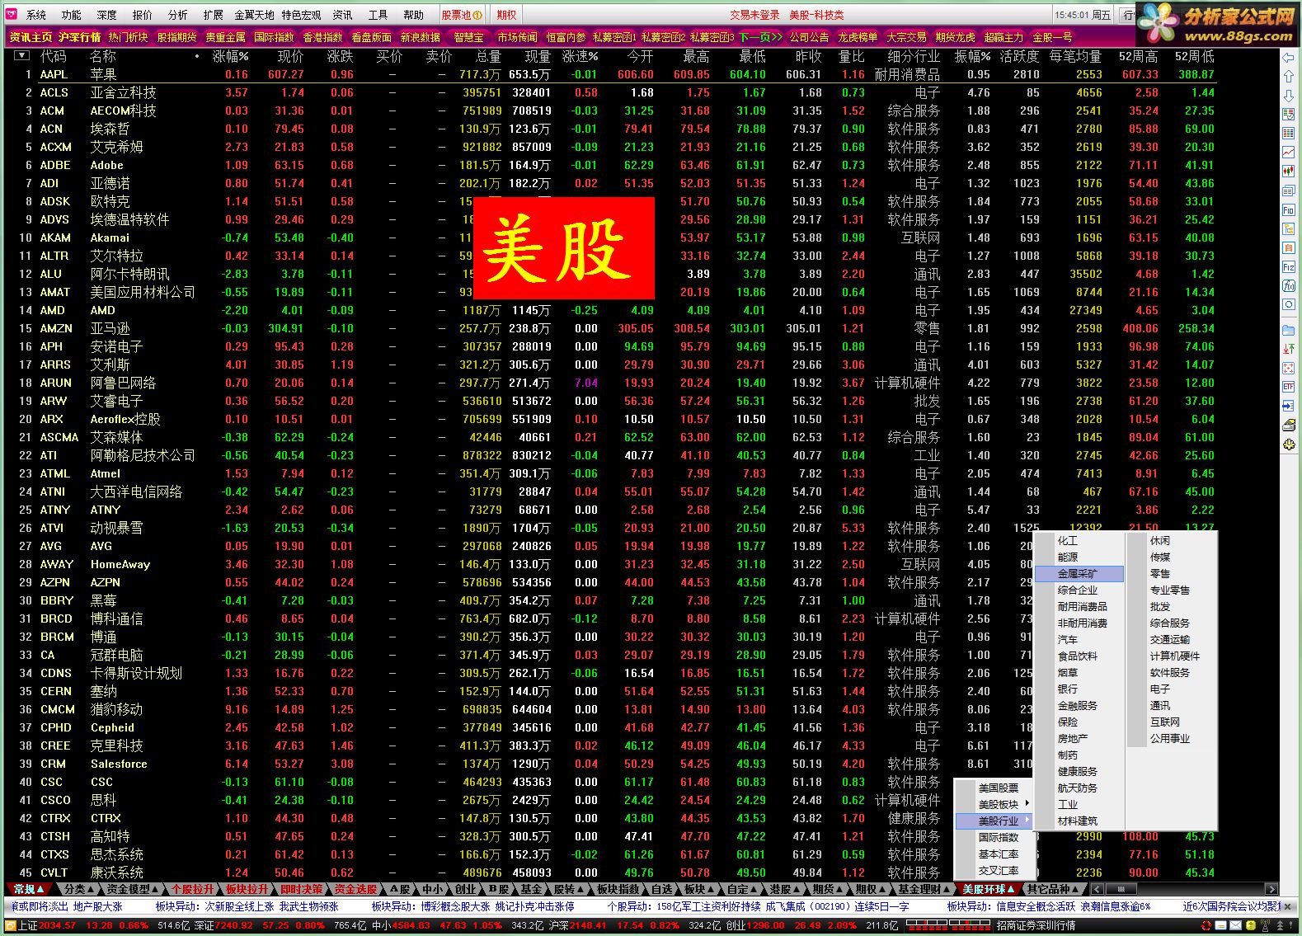Click the ETF icon in right sidebar
This screenshot has width=1302, height=936.
point(1288,387)
